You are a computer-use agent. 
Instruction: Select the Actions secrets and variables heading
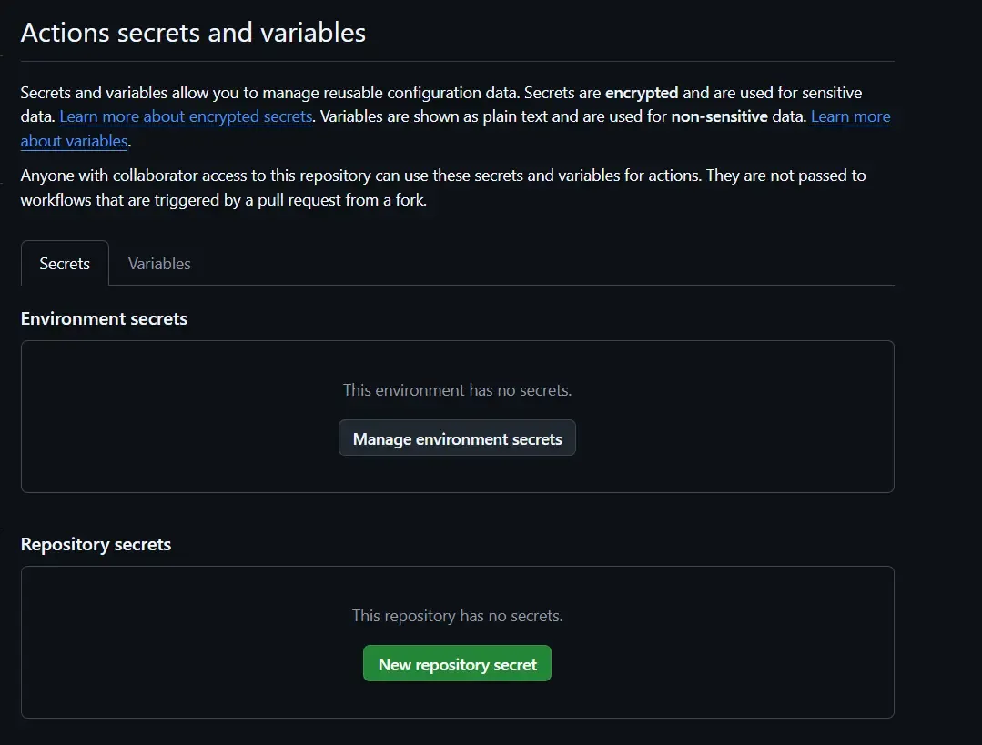(x=193, y=33)
